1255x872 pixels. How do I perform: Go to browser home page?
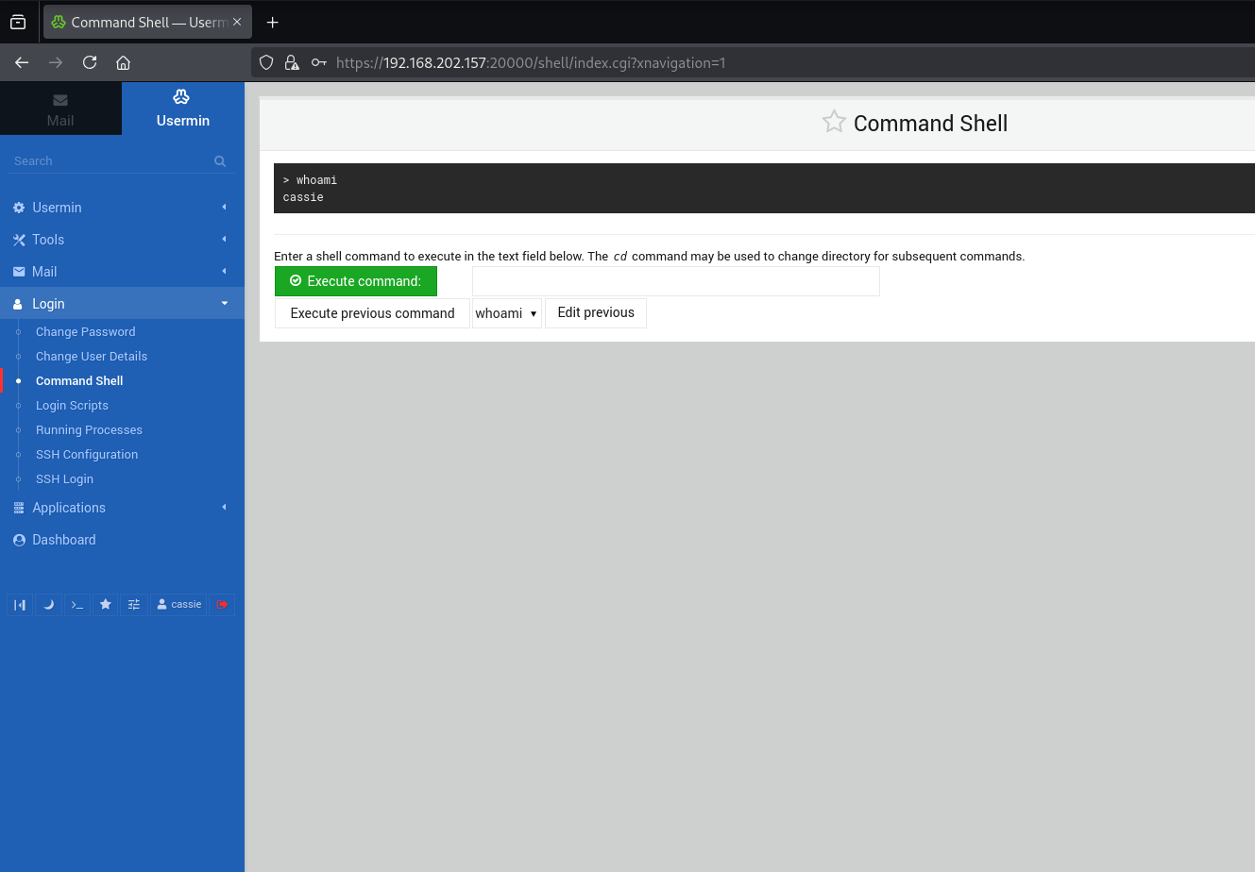click(x=123, y=62)
